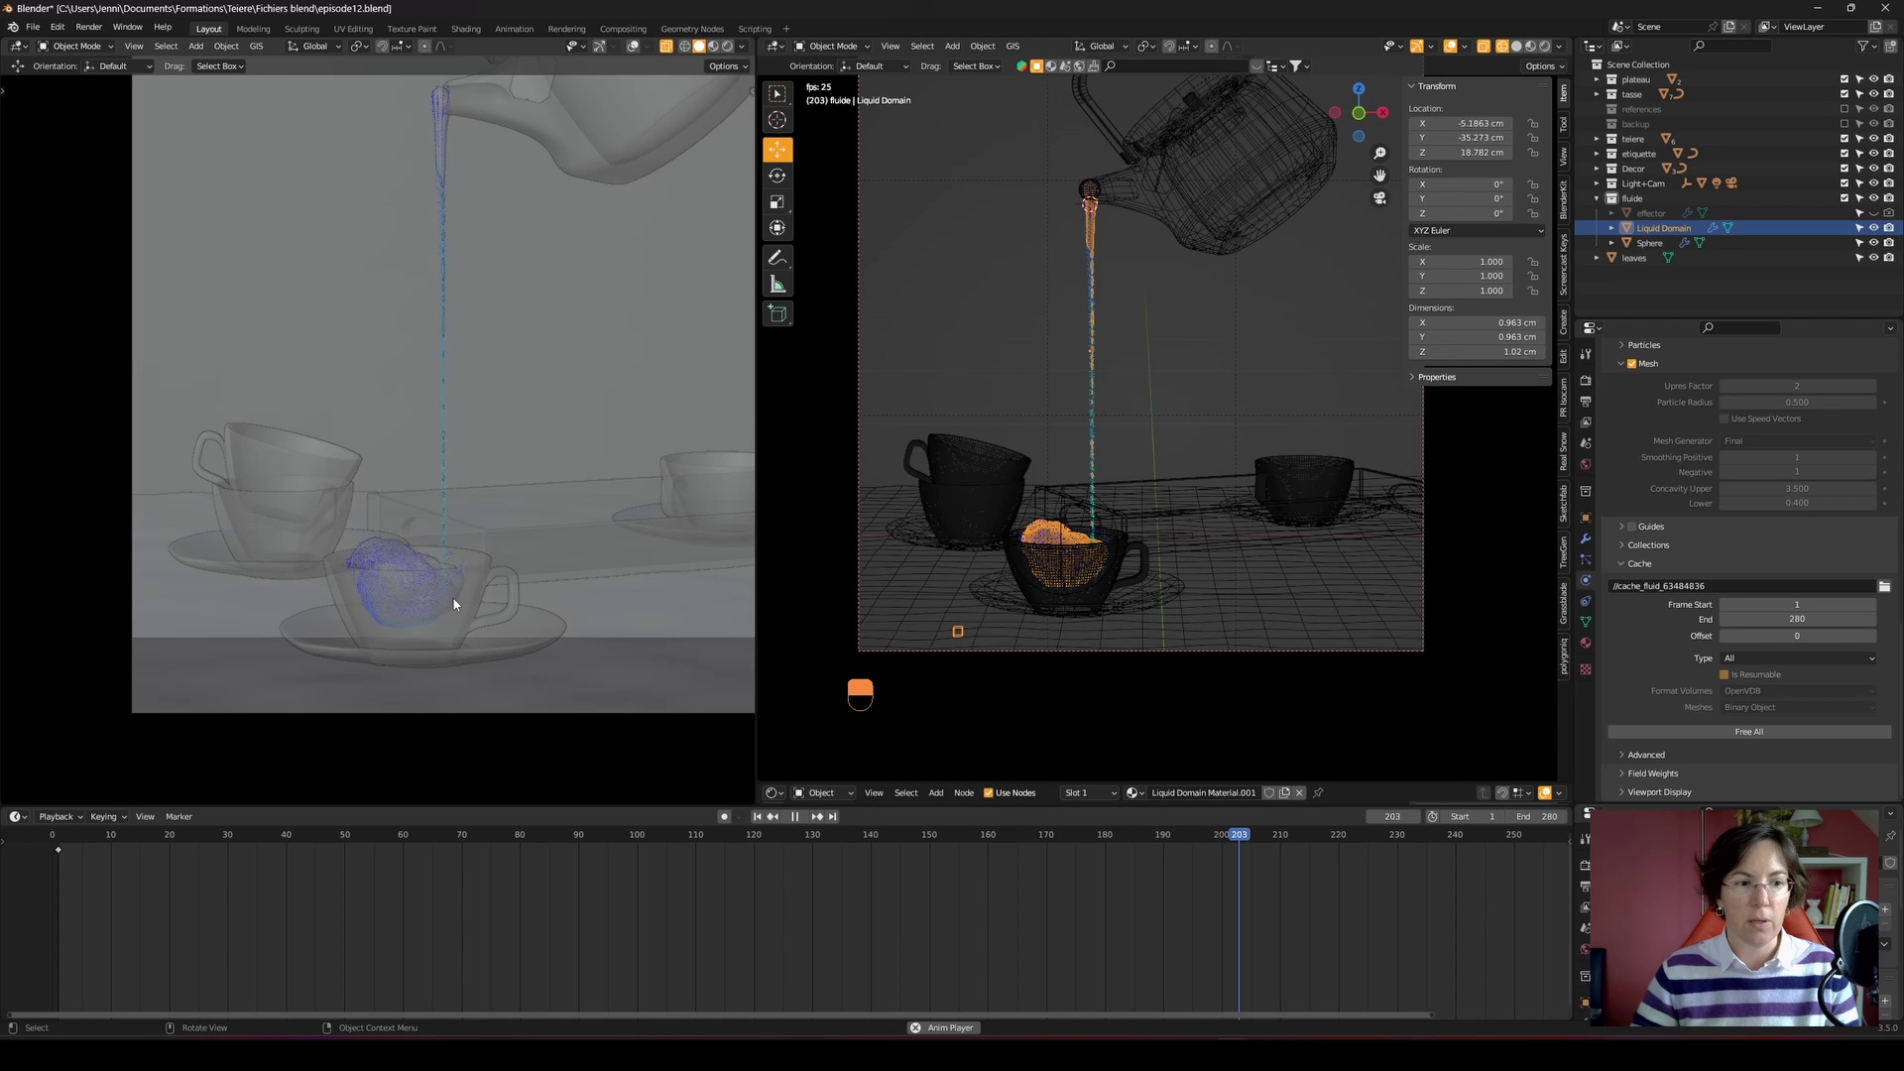Jump to the end frame in the timeline

tap(831, 816)
